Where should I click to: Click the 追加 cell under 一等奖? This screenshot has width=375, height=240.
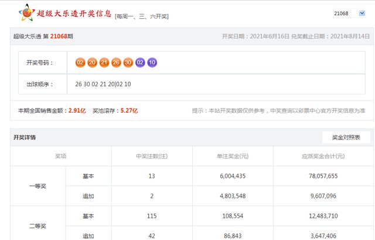tap(88, 196)
